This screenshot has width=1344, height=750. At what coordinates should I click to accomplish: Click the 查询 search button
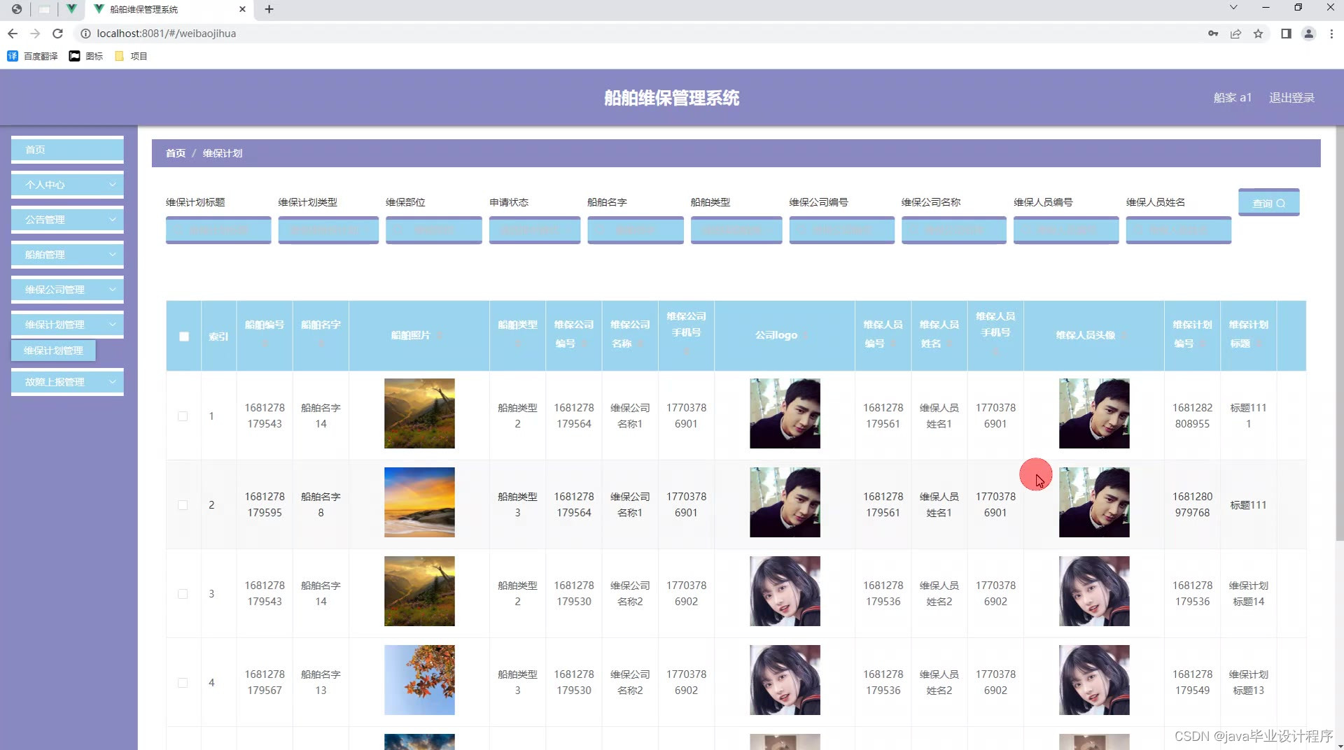1268,203
